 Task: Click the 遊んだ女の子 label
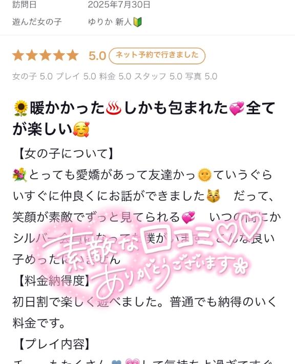pyautogui.click(x=37, y=22)
